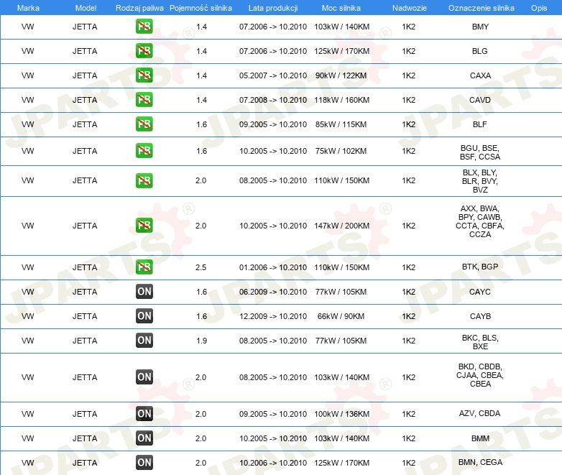This screenshot has width=562, height=475.
Task: Click power value 118kW / 160KM
Action: (x=341, y=100)
